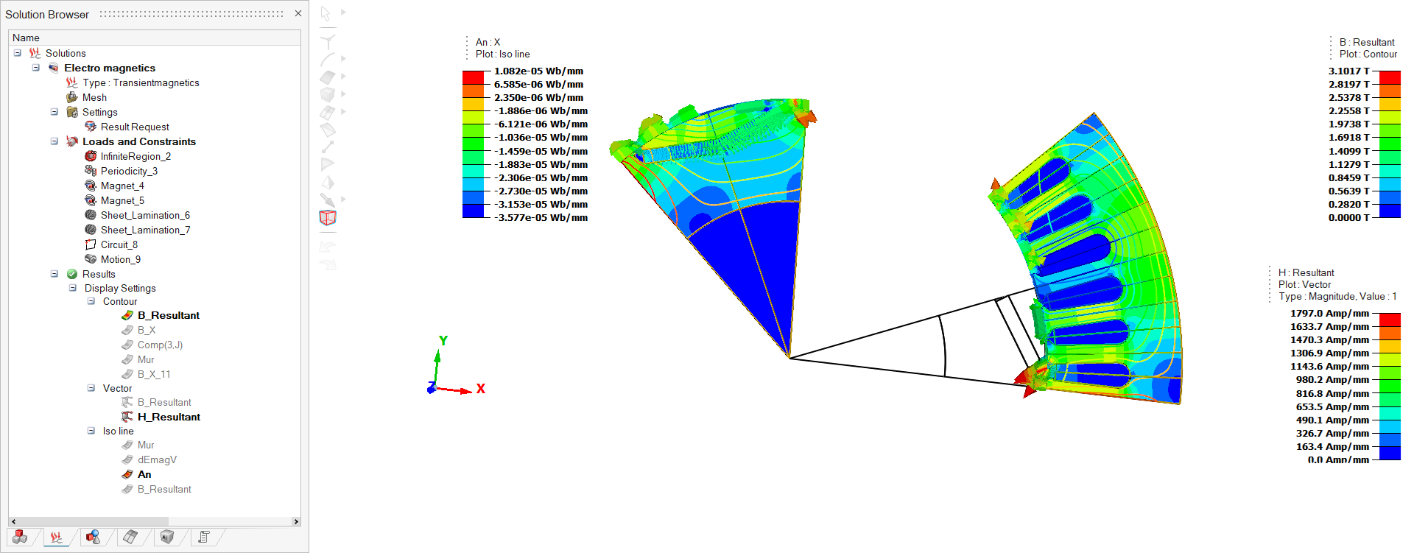Image resolution: width=1414 pixels, height=553 pixels.
Task: Select the solid cube tool
Action: [328, 94]
